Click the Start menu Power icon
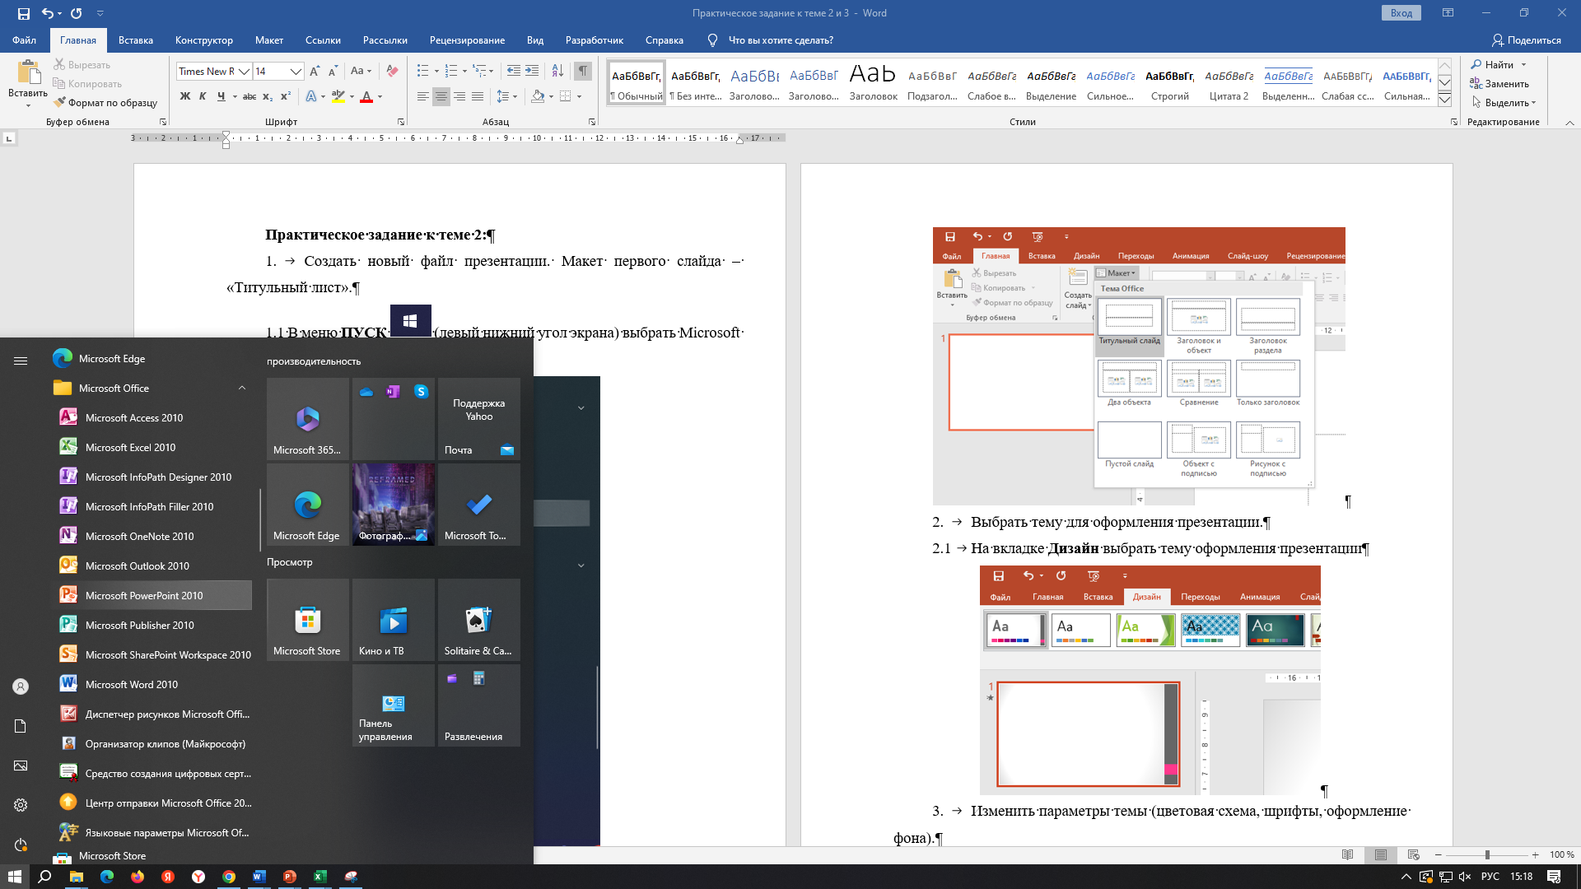 pos(21,845)
